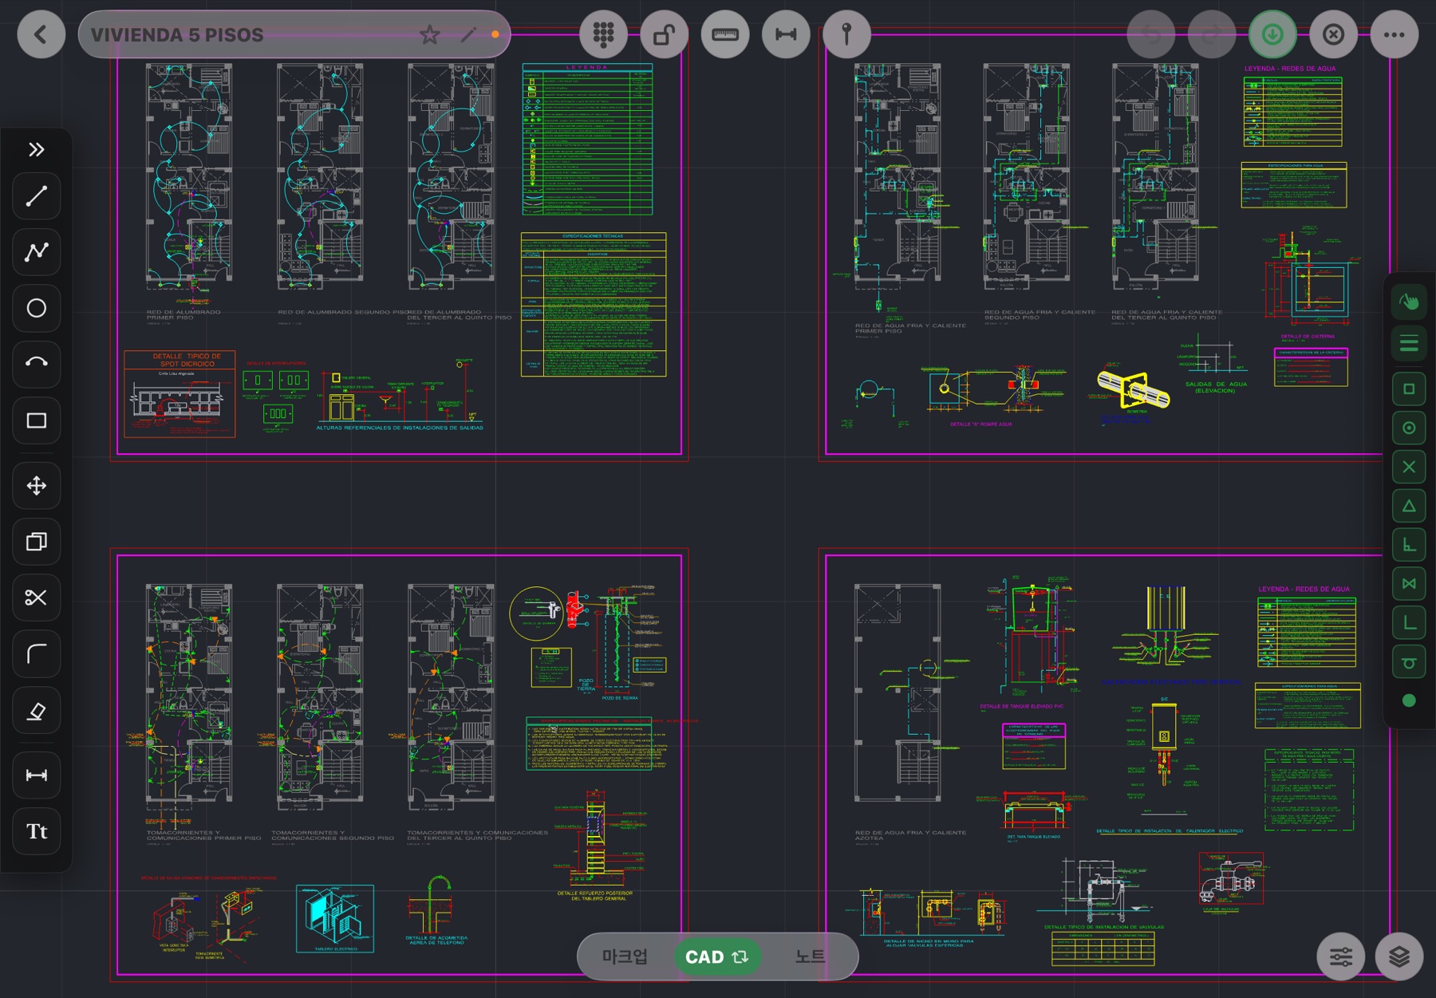Switch to the CAD tab
This screenshot has height=998, width=1436.
coord(717,957)
